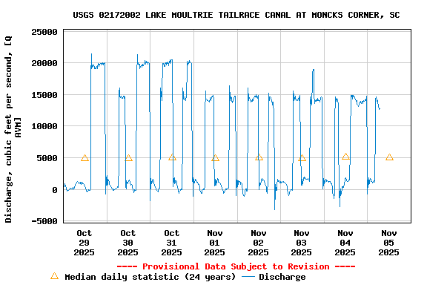Viewport: 427px width, 285px height.
Task: Click the Oct 29 2025 x-axis date label
Action: click(x=85, y=243)
